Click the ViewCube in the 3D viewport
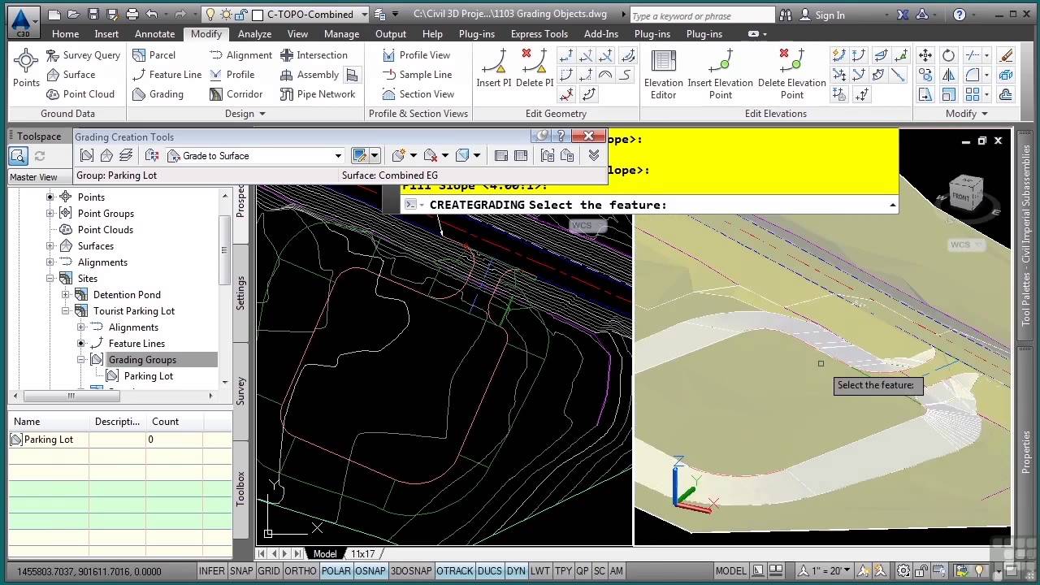The height and width of the screenshot is (585, 1040). [x=966, y=193]
